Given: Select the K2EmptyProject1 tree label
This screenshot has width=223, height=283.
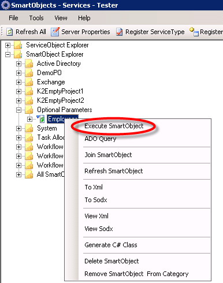Looking at the screenshot, I should [x=60, y=91].
